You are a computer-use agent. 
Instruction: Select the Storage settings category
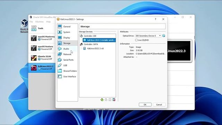(67, 43)
